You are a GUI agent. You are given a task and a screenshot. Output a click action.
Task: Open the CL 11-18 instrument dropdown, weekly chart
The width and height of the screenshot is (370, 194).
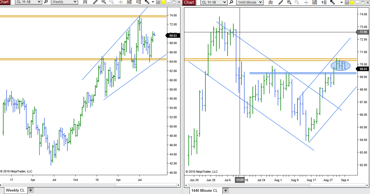pyautogui.click(x=28, y=2)
